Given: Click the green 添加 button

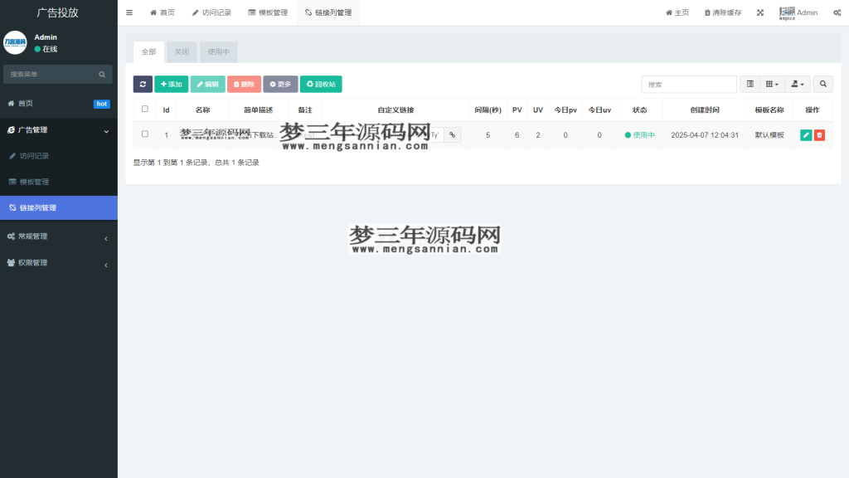Looking at the screenshot, I should coord(170,84).
